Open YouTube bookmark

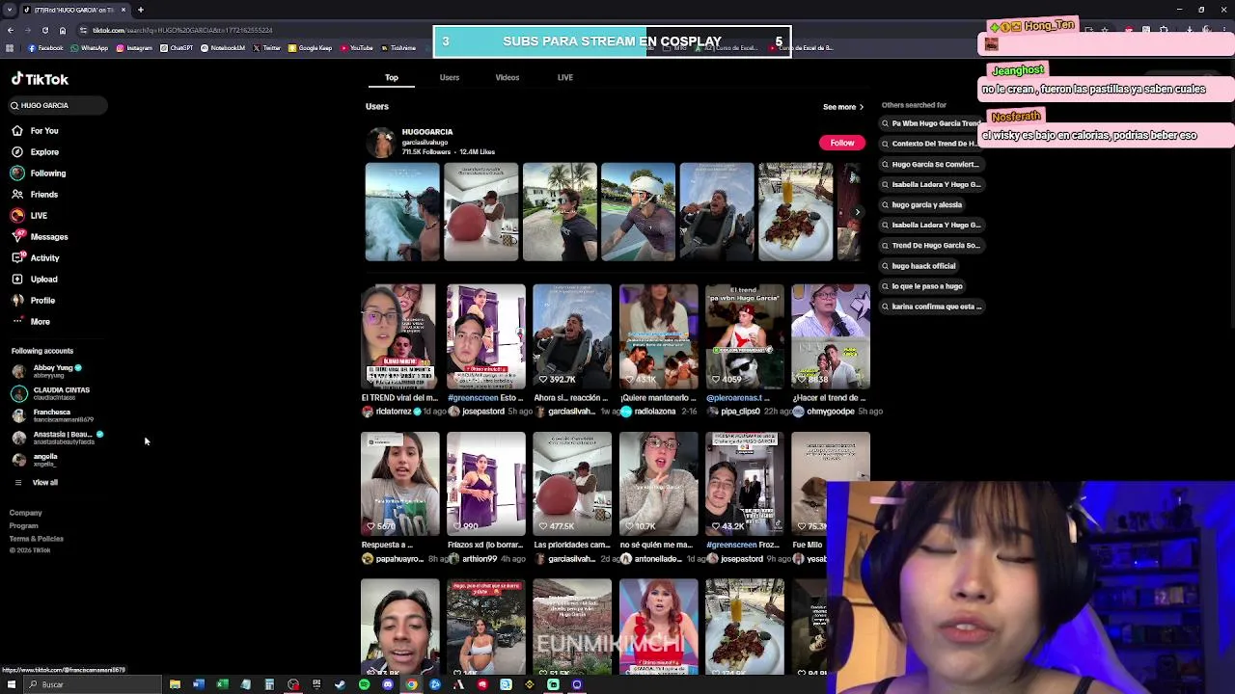point(356,47)
